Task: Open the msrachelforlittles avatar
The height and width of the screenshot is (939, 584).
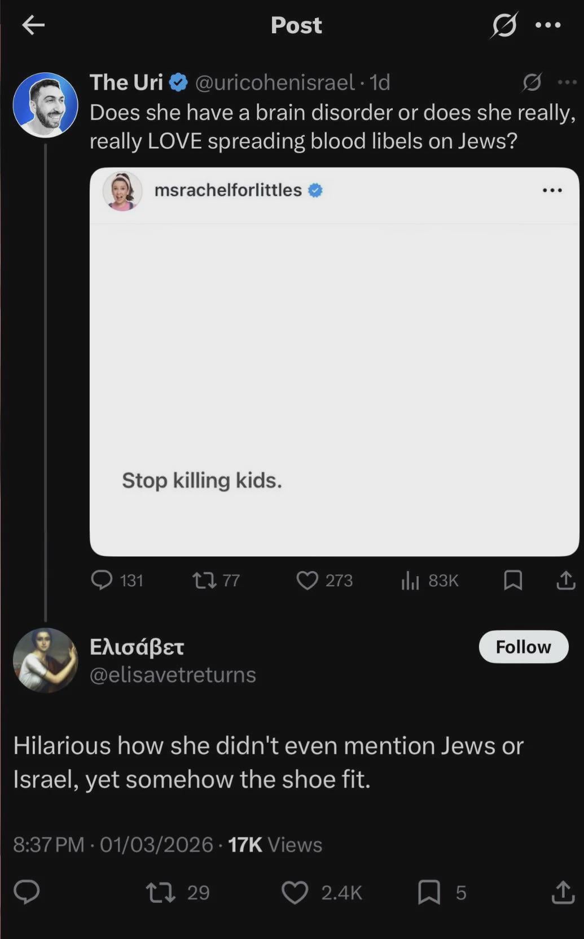Action: click(x=122, y=191)
